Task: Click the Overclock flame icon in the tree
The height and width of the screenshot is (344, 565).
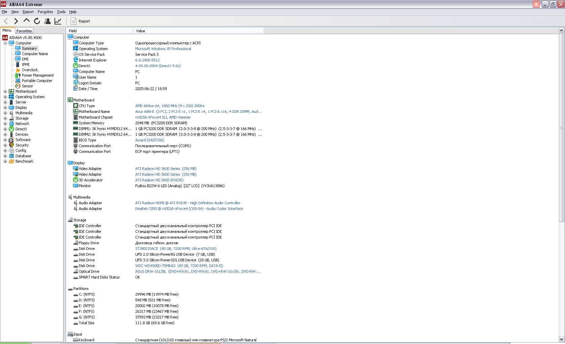Action: pyautogui.click(x=18, y=70)
